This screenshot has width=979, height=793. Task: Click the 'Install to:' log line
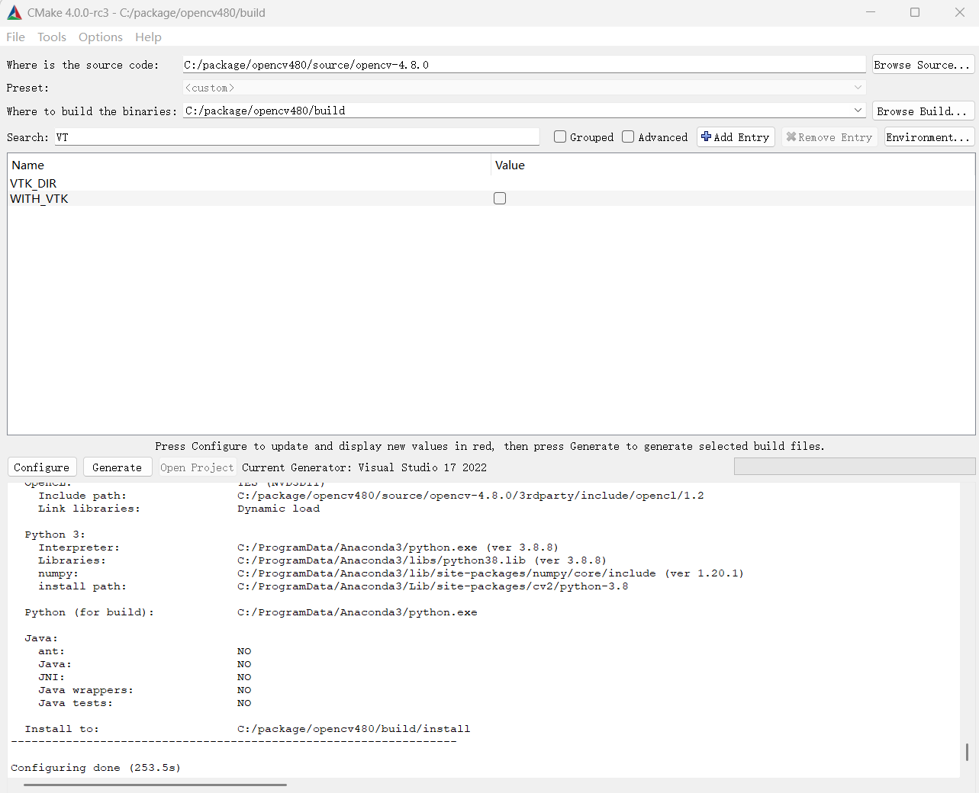pos(247,729)
